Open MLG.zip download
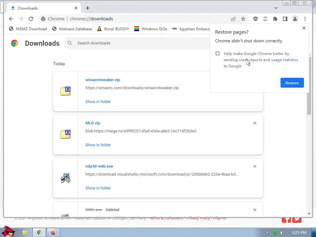This screenshot has width=316, height=237. tap(93, 123)
